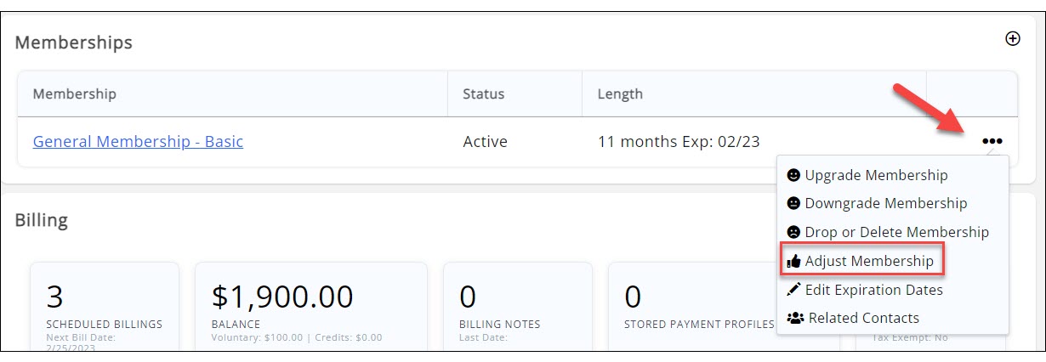Viewport: 1046px width, 362px height.
Task: Choose the Upgrade Membership text option
Action: click(876, 176)
